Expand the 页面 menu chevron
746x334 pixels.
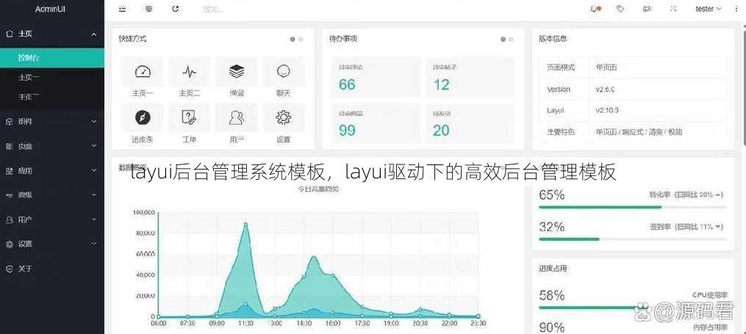point(94,146)
